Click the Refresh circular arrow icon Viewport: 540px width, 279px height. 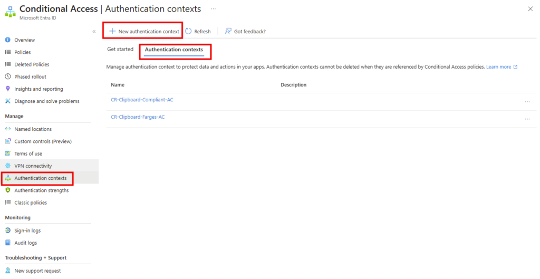click(x=188, y=31)
